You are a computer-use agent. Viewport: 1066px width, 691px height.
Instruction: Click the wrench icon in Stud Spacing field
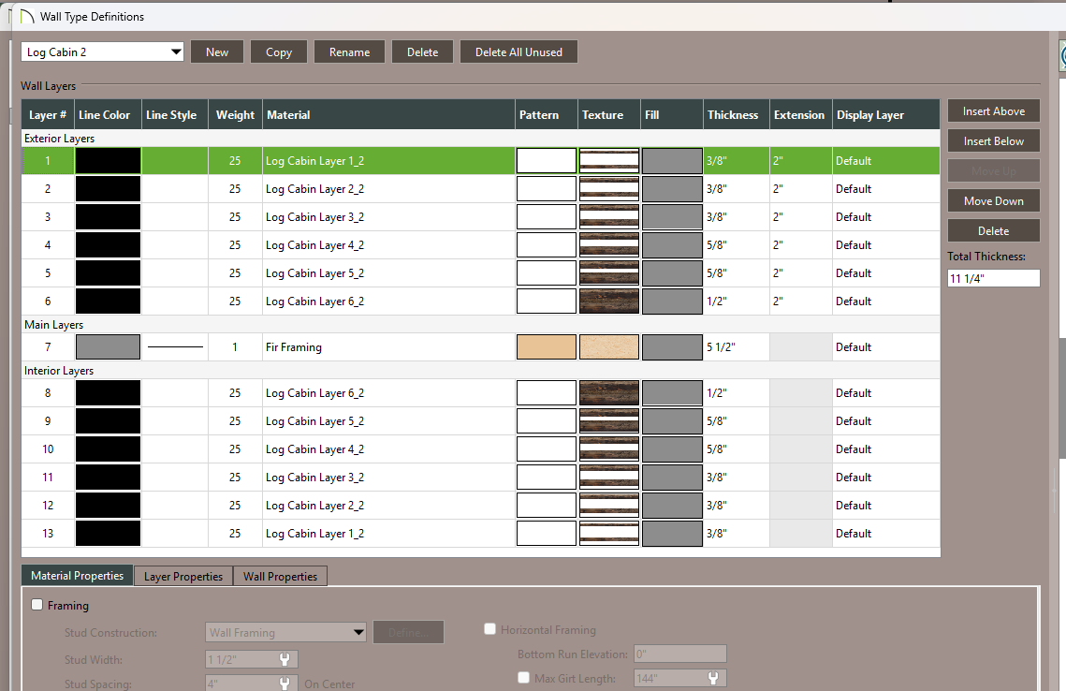click(x=284, y=684)
